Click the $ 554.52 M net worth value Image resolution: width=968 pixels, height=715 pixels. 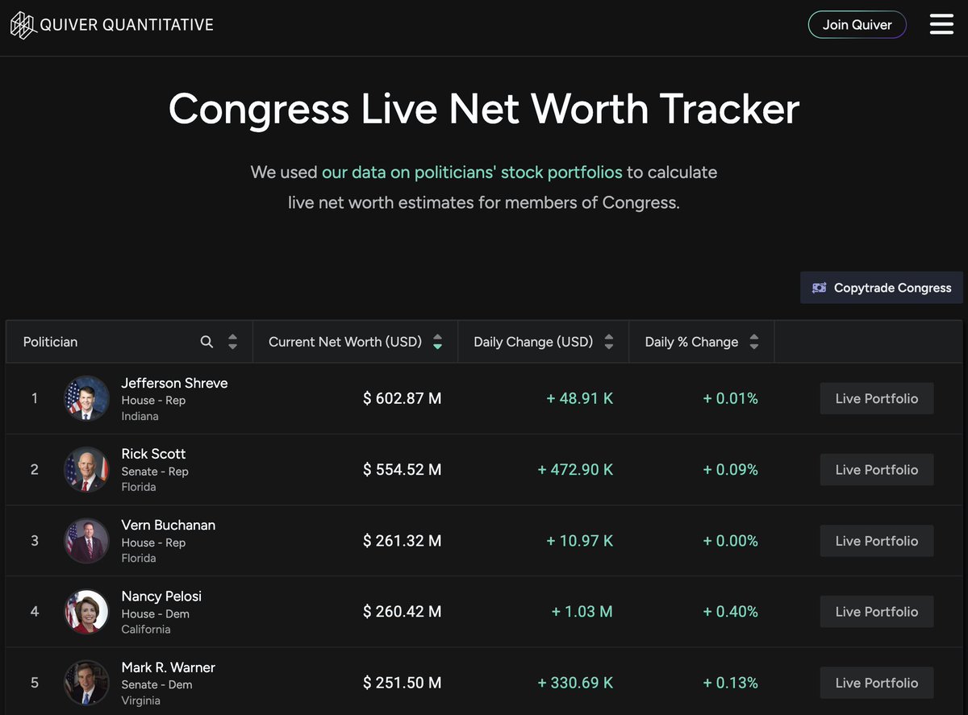pos(402,469)
